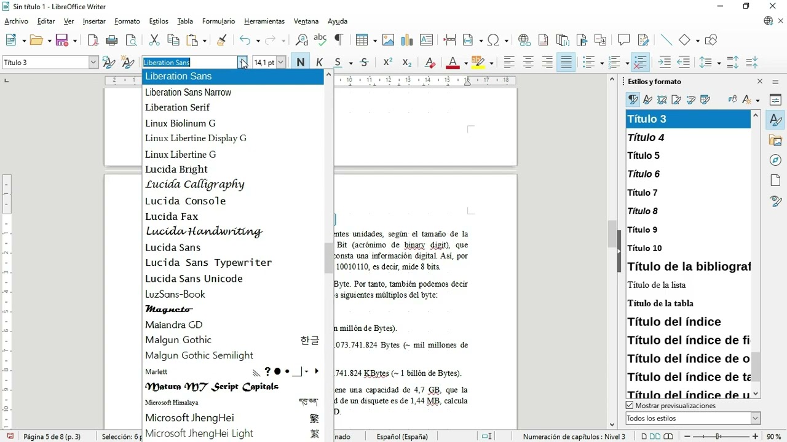Insert special character omega
Screen dimensions: 787x442
coord(493,41)
